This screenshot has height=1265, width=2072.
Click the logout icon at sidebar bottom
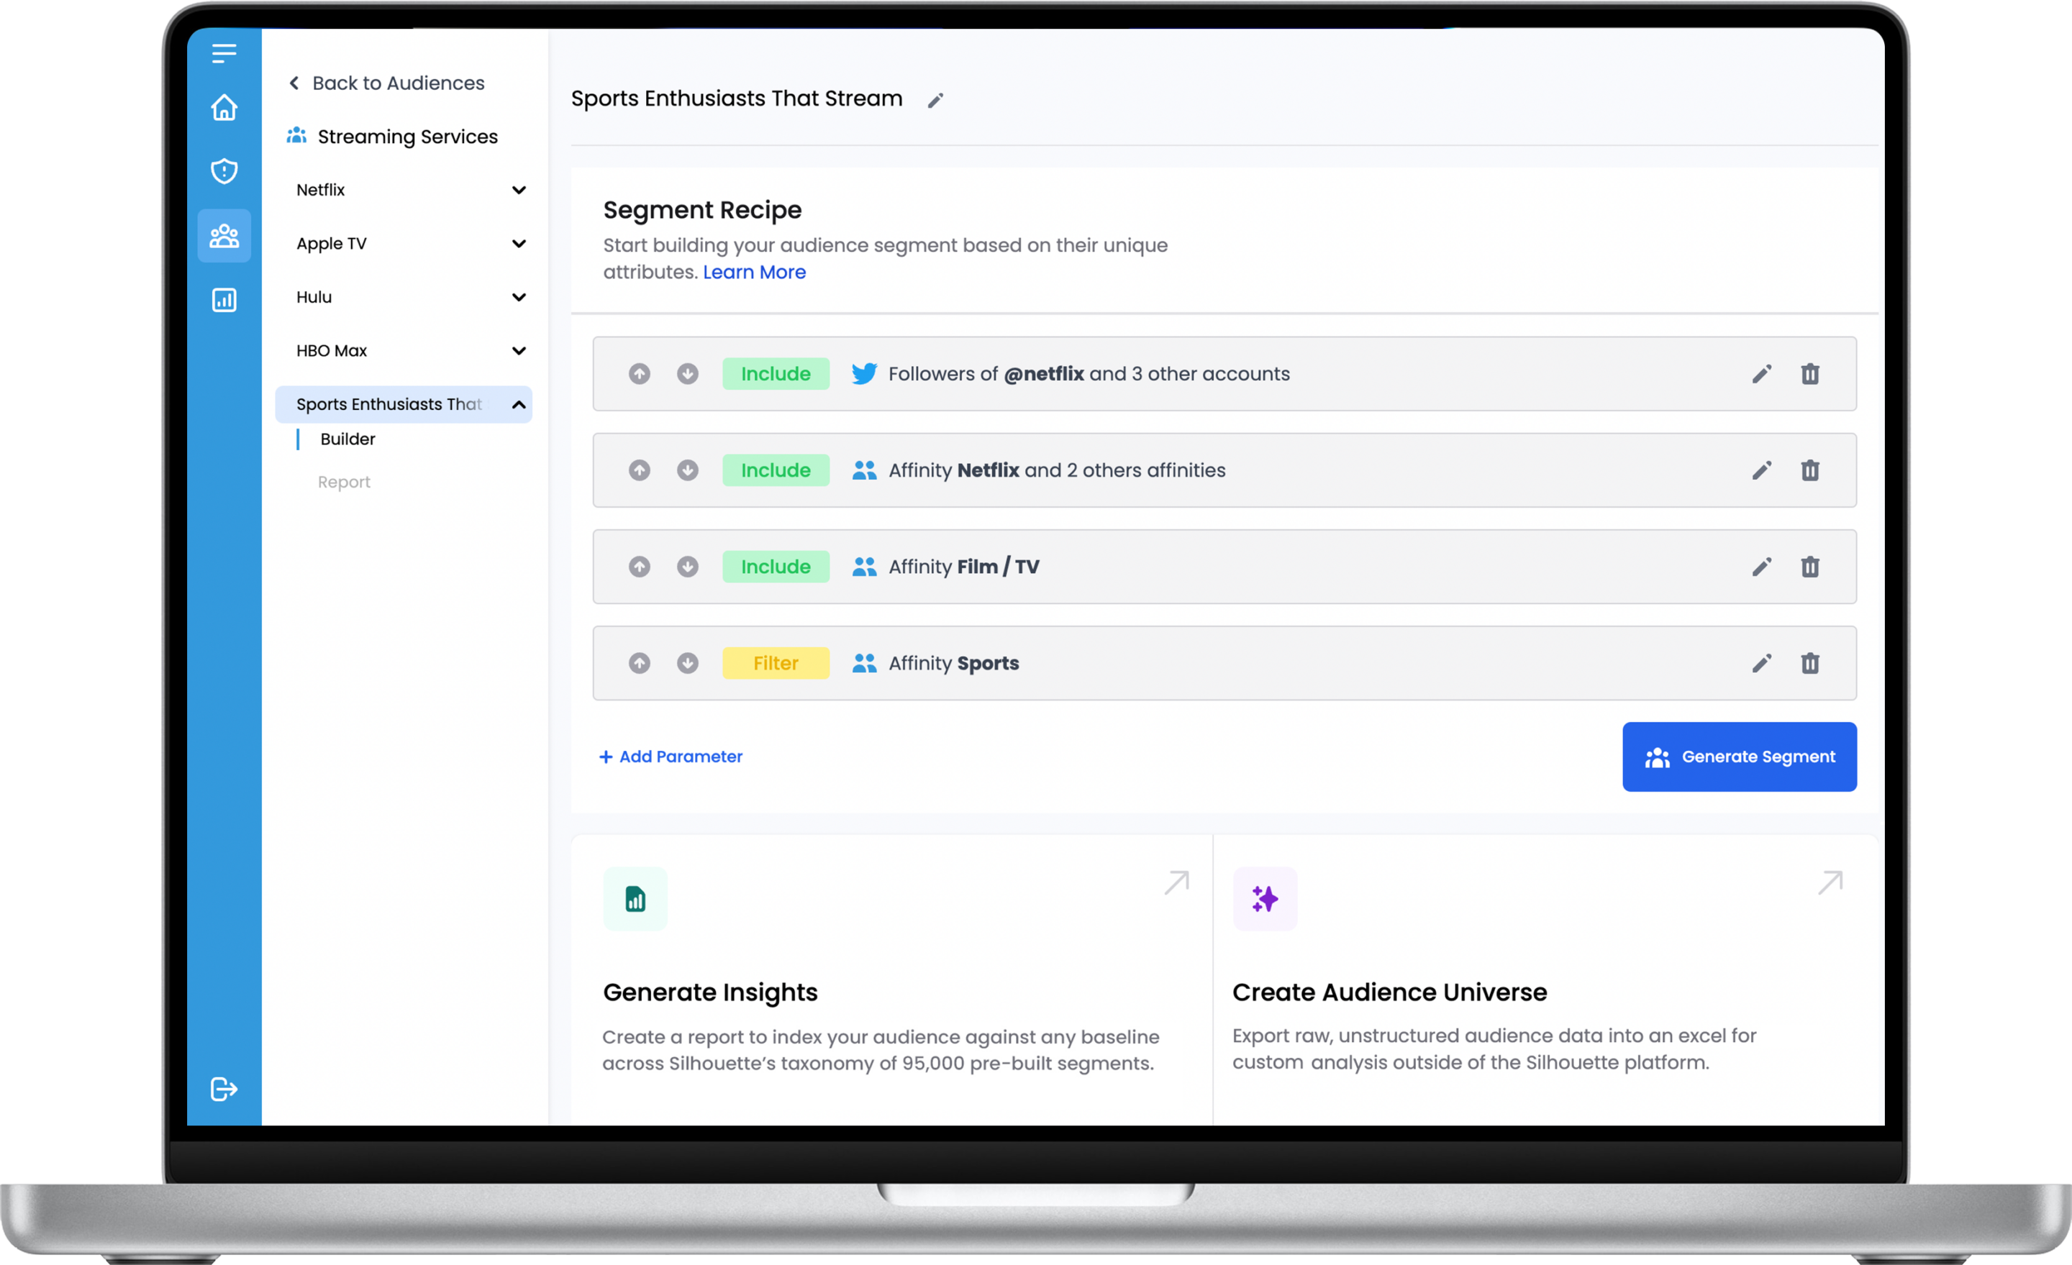pos(224,1090)
